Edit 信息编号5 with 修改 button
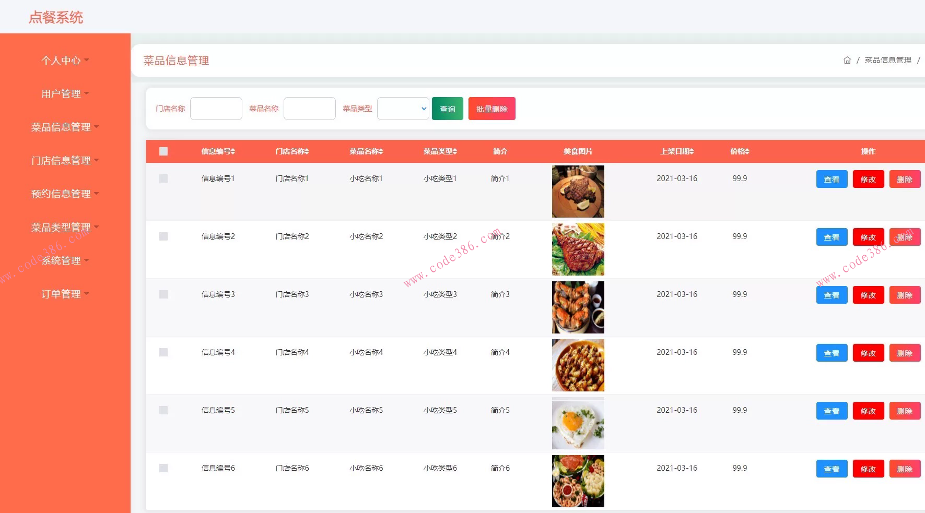The width and height of the screenshot is (925, 513). (869, 411)
